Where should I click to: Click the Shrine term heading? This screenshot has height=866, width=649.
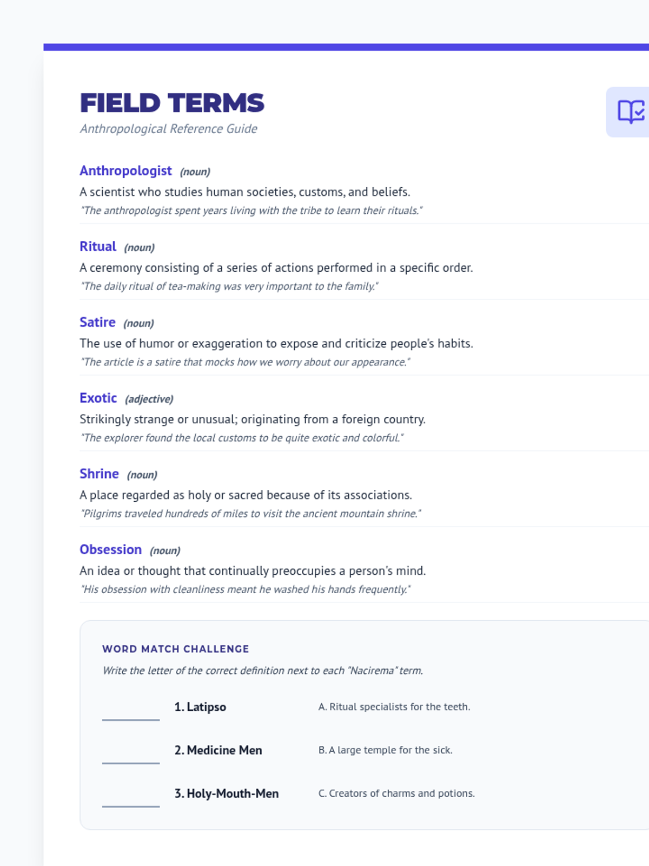tap(99, 474)
